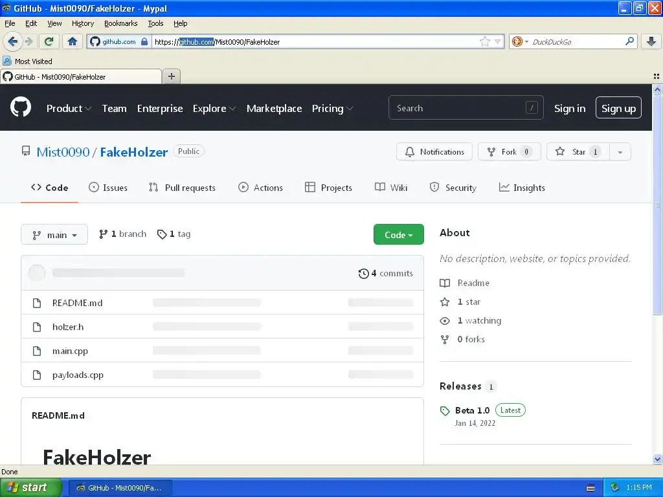Open the dropdown arrow beside the Star button
Screen dimensions: 663x497
[x=620, y=152]
